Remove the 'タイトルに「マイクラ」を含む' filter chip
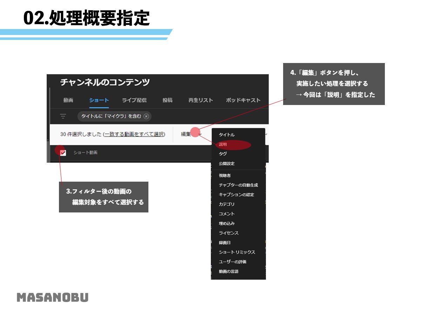 pyautogui.click(x=146, y=117)
